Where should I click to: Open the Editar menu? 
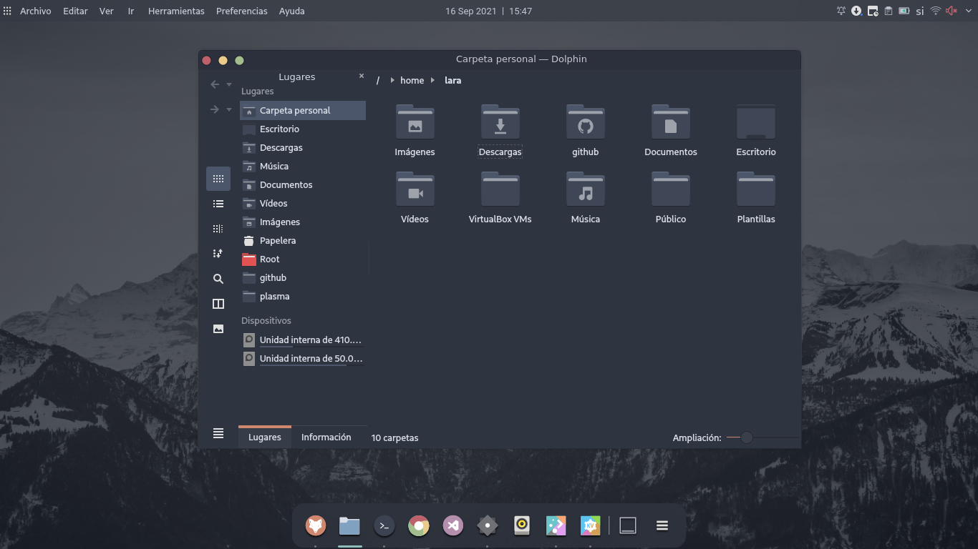pos(75,11)
